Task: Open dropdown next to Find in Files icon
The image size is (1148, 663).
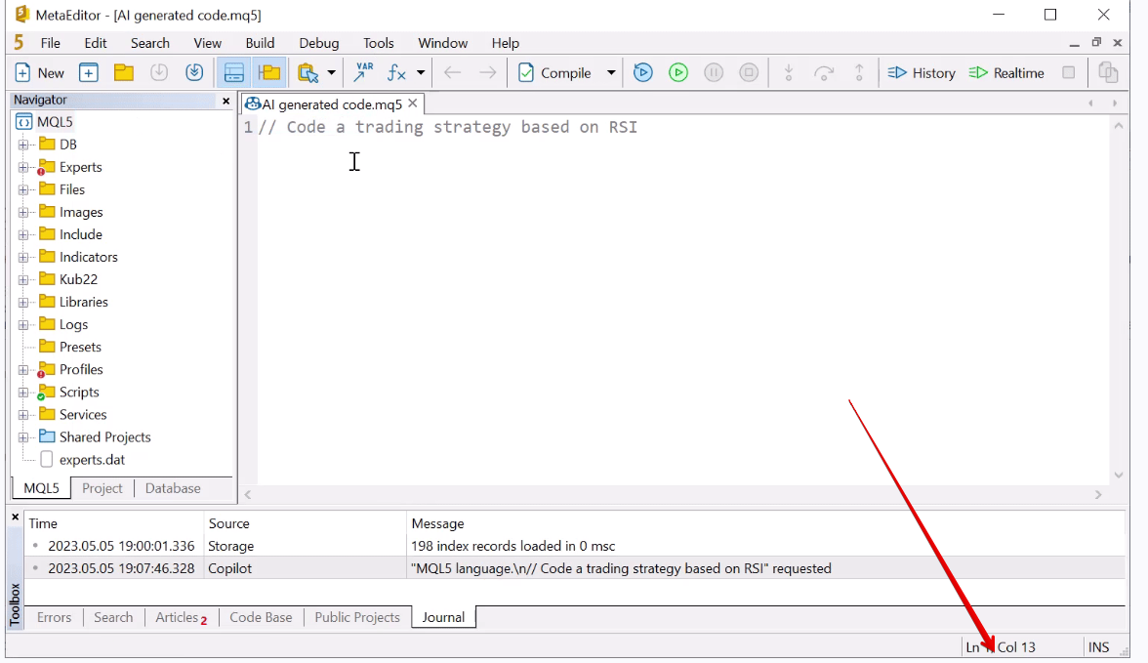Action: (331, 72)
